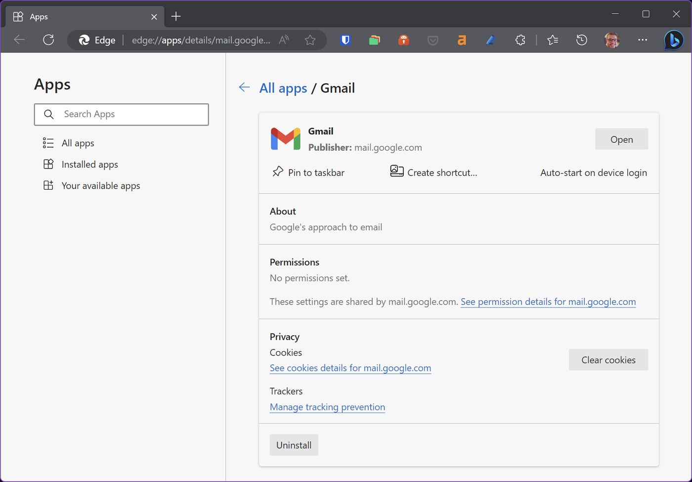
Task: Open permission details for mail.google.com link
Action: pyautogui.click(x=548, y=302)
